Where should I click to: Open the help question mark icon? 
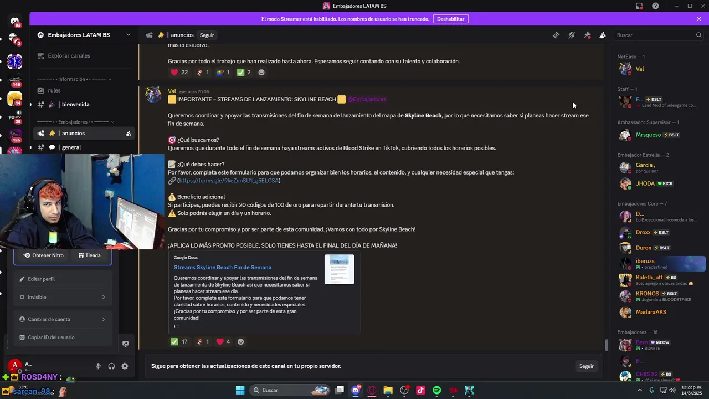(655, 6)
